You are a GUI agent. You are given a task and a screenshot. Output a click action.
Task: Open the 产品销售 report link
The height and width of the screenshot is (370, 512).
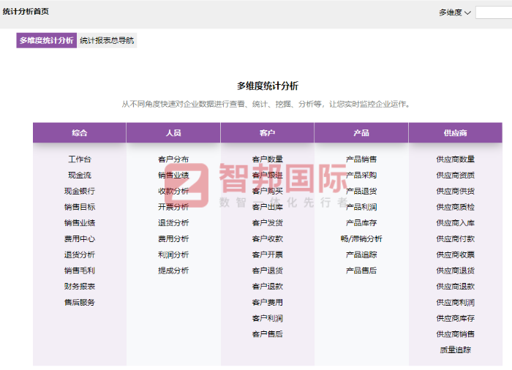coord(361,159)
